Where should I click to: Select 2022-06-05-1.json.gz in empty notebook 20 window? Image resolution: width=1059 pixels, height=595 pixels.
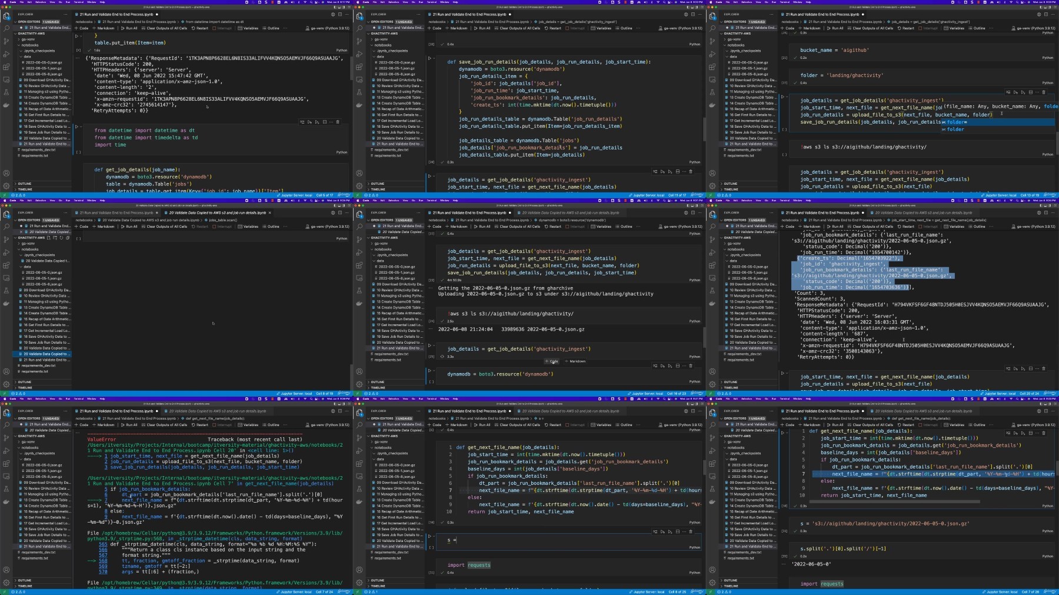pyautogui.click(x=44, y=278)
